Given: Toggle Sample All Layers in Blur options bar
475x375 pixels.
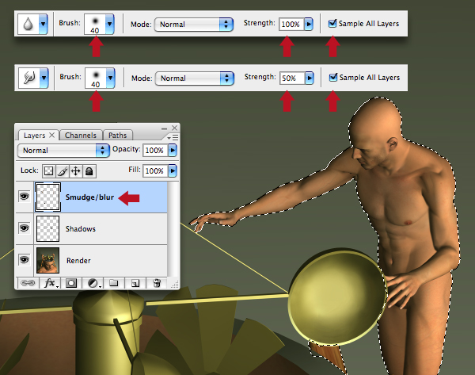Looking at the screenshot, I should (x=332, y=23).
